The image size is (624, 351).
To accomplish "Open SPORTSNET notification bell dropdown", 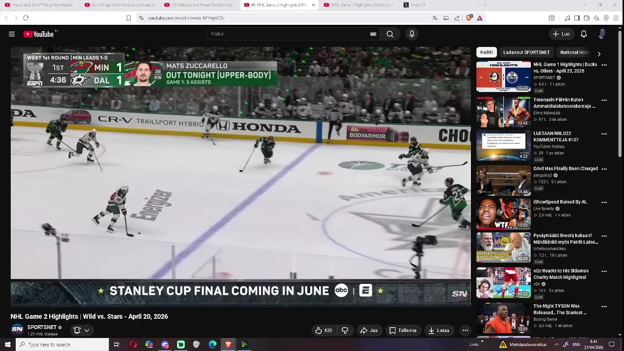I will coord(81,330).
